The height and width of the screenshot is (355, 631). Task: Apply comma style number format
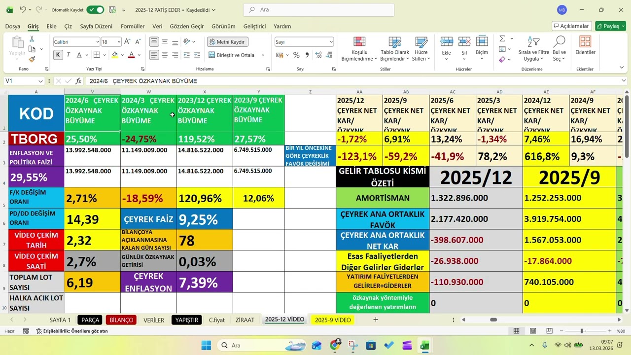[x=307, y=55]
